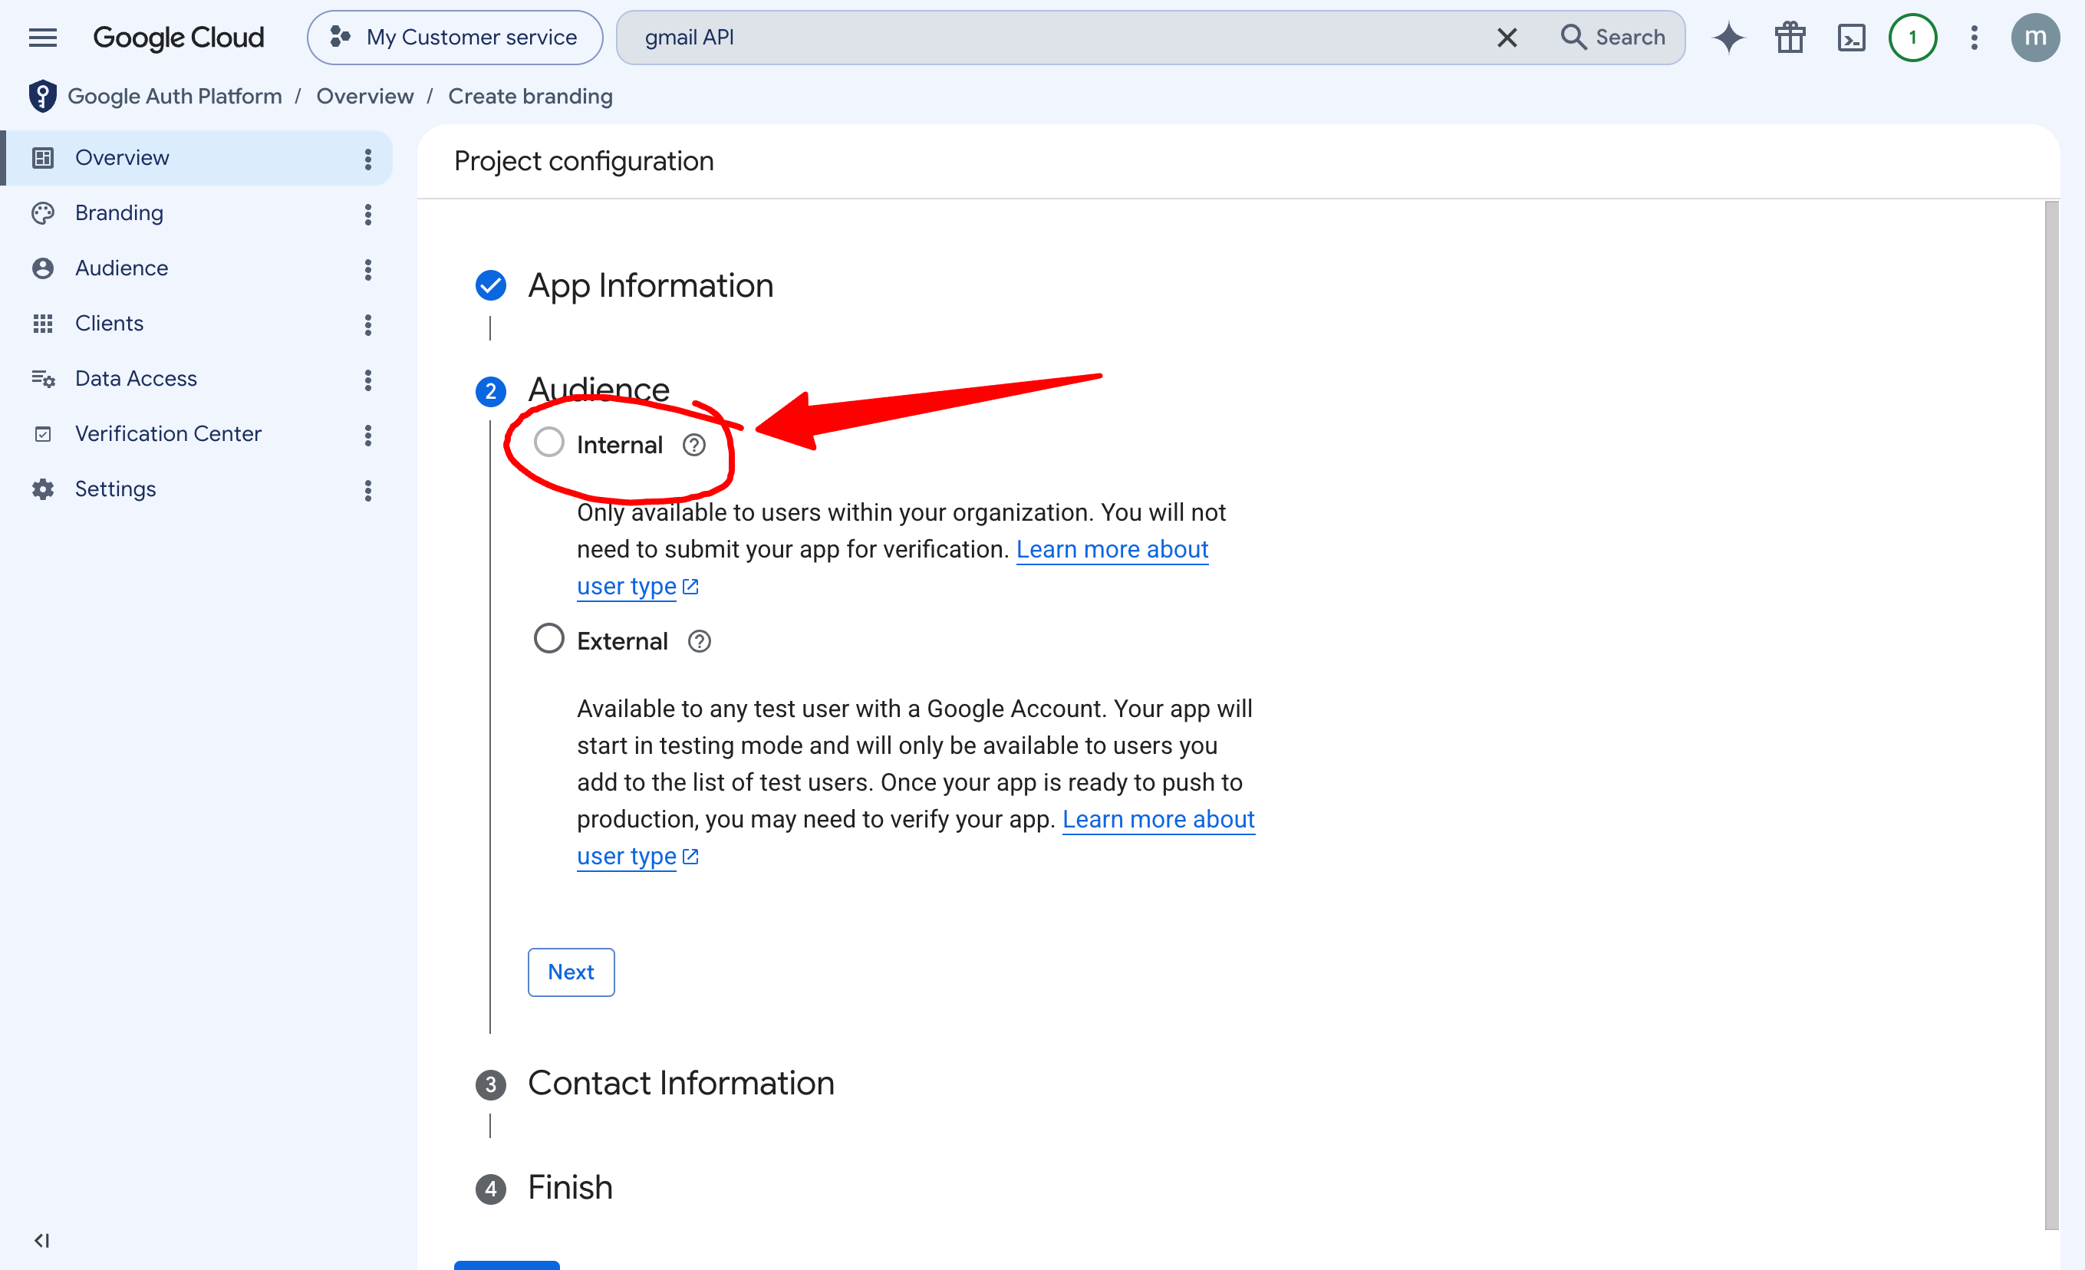Click the Google Cloud logo
Screen dimensions: 2085x1270
[179, 38]
